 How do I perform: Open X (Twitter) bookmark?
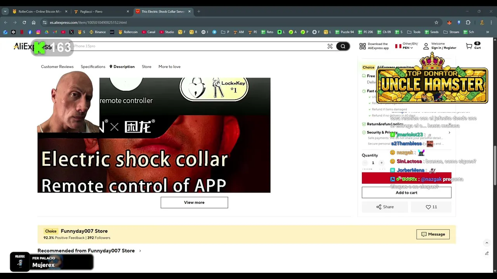[x=71, y=32]
